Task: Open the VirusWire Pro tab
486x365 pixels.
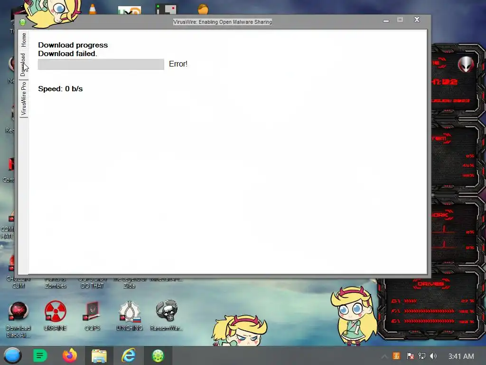Action: coord(24,98)
